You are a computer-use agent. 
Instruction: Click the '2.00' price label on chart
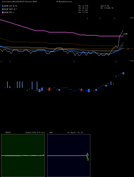pos(125,34)
